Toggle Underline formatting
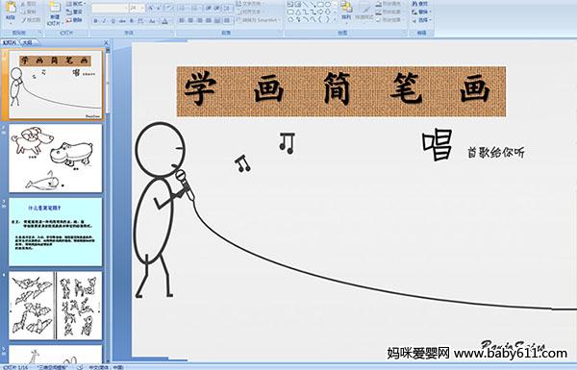Viewport: 577px width, 370px height. 113,21
